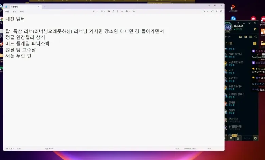Open the H1 heading dropdown
This screenshot has height=160, width=265.
[95, 11]
